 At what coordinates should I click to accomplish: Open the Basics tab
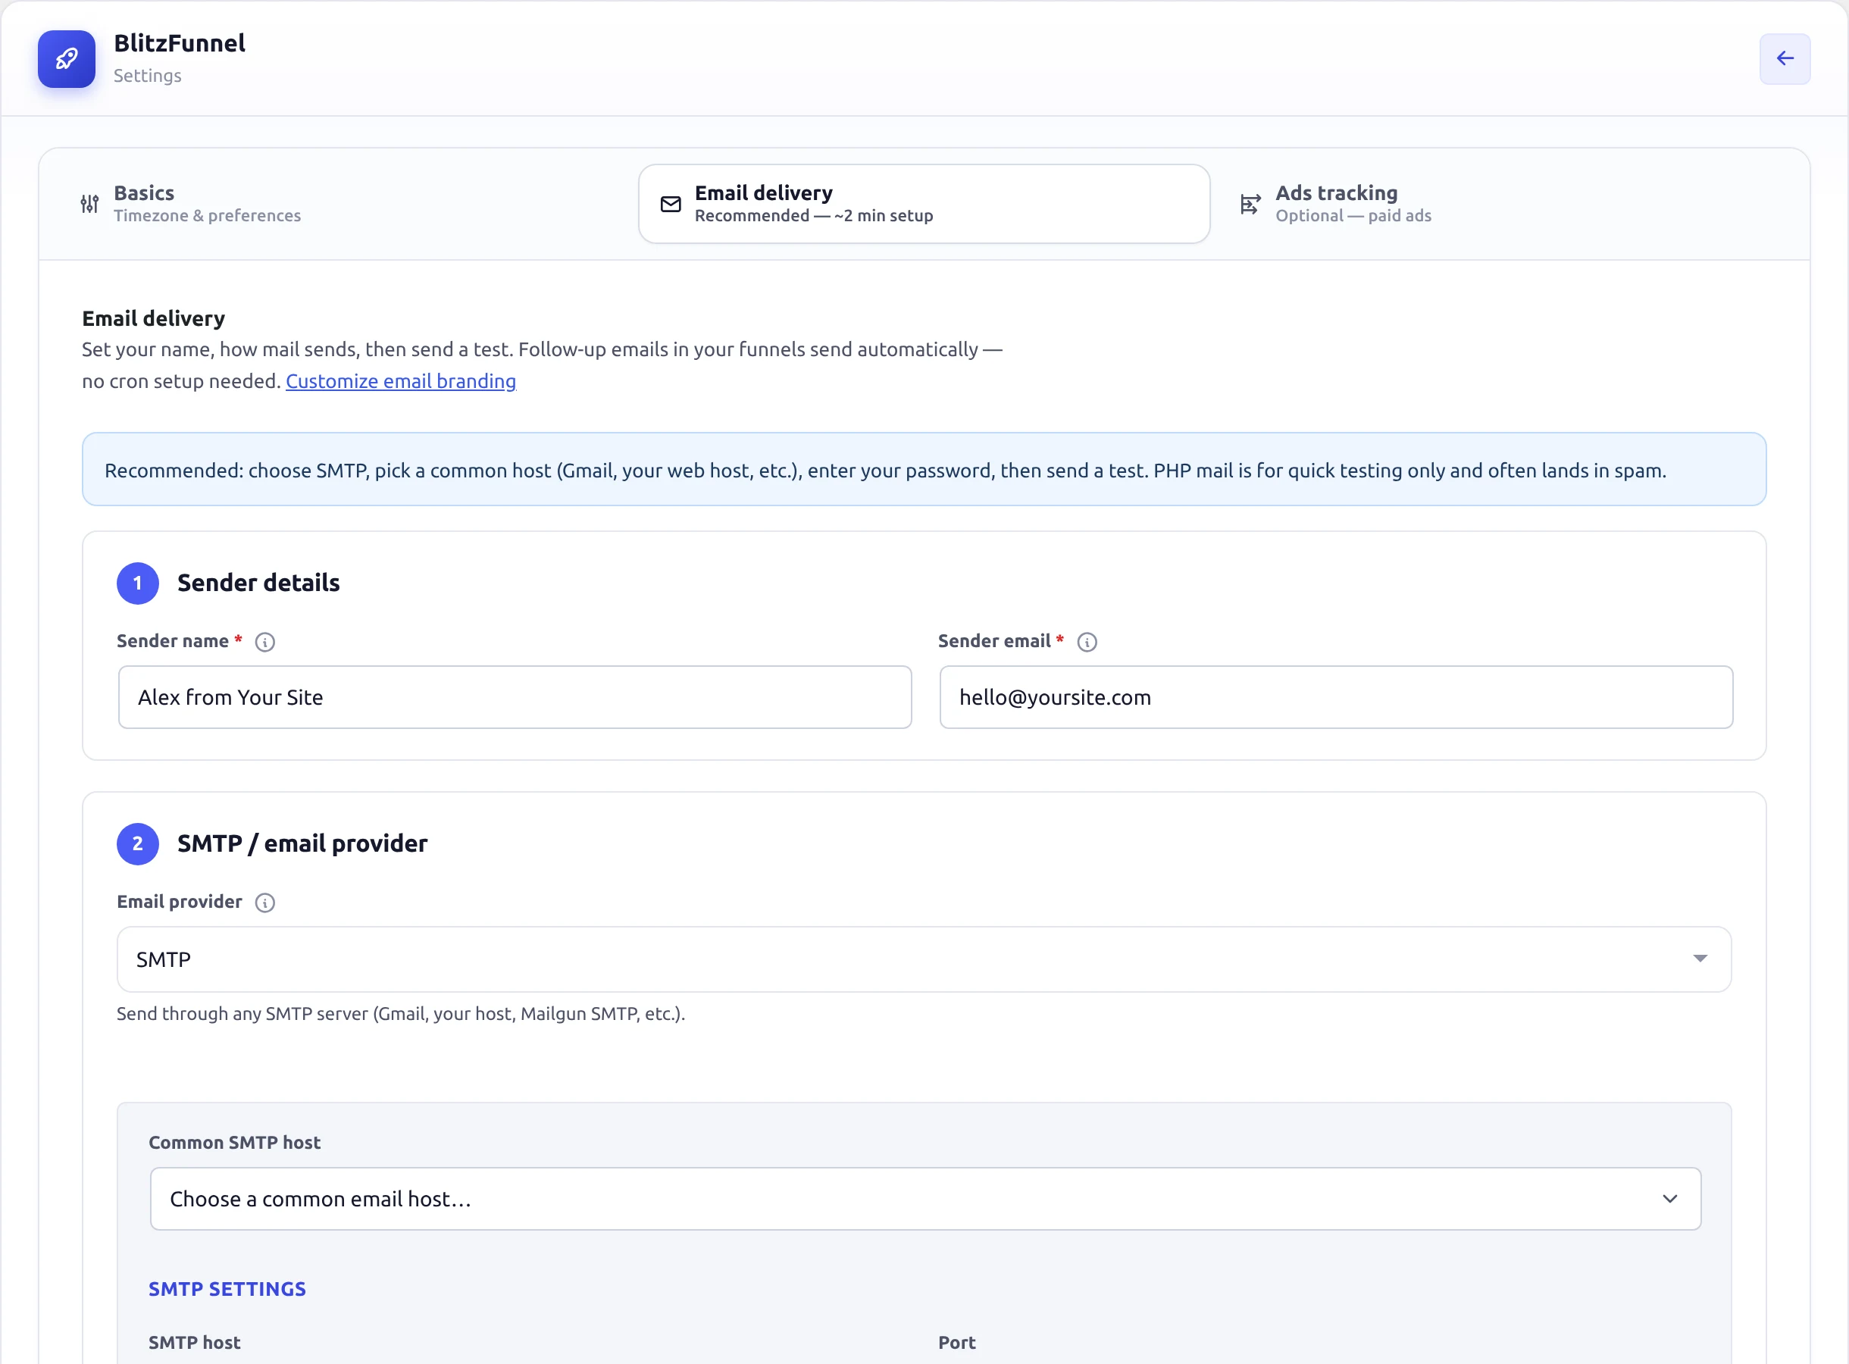pos(343,203)
